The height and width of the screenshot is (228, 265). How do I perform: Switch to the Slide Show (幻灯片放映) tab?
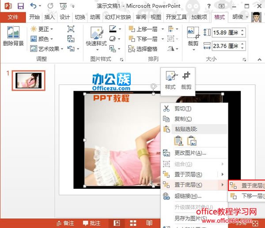(x=118, y=17)
